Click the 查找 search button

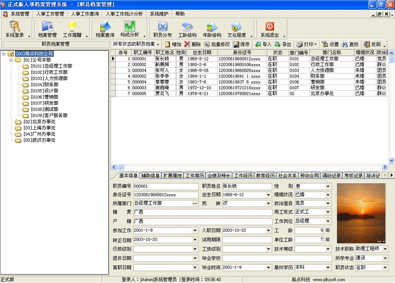(350, 44)
